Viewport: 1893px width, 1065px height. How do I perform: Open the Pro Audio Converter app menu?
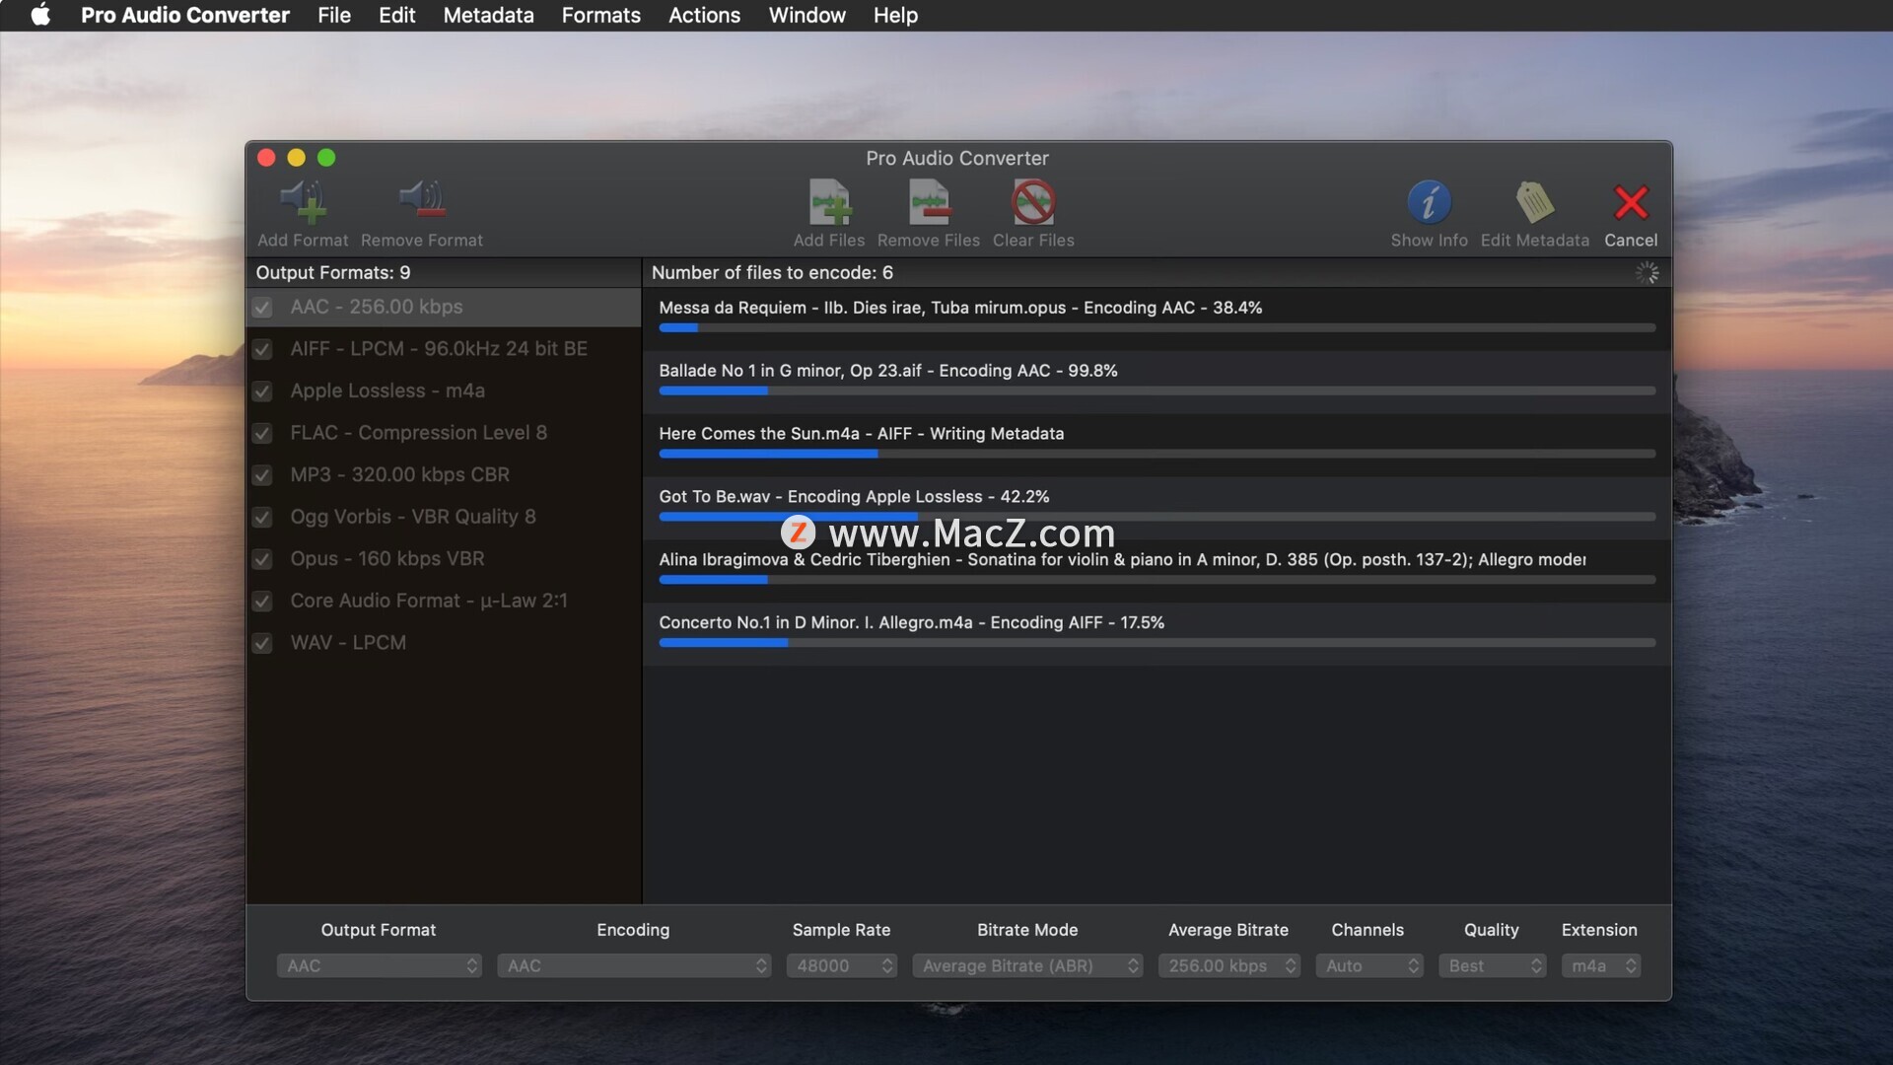[185, 15]
